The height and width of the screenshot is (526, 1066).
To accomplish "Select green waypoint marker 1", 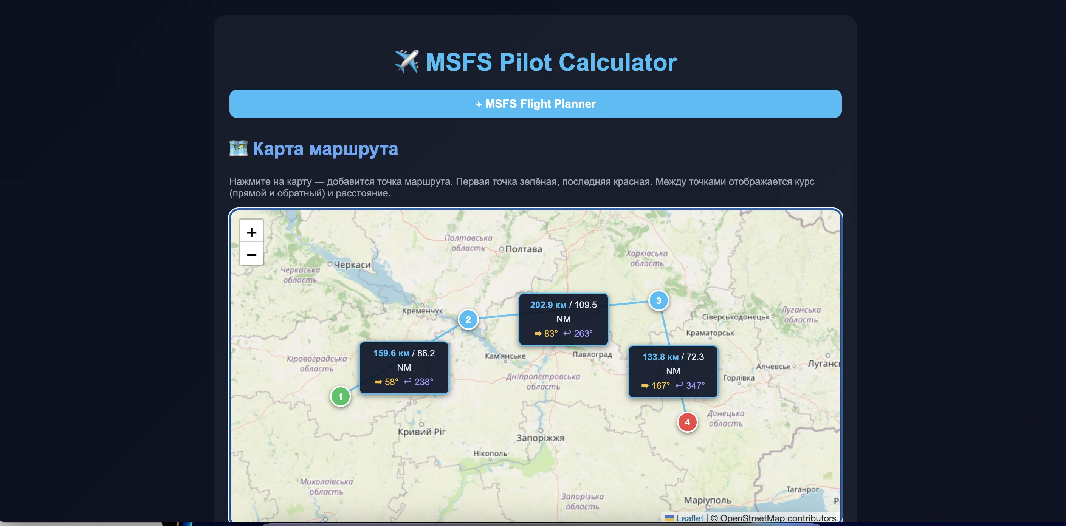I will pos(340,396).
